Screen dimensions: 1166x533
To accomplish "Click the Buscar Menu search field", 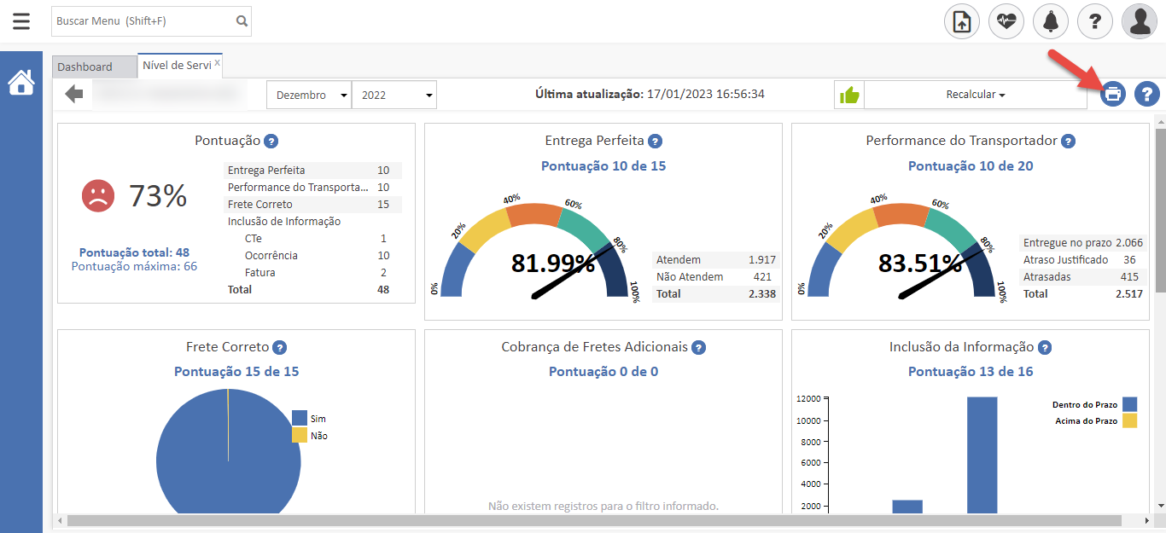I will click(x=142, y=21).
